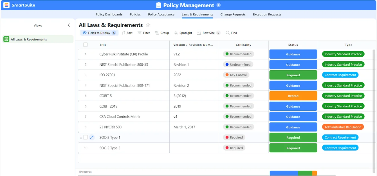Viewport: 377px width, 176px height.
Task: Open the Undetermined criticality dropdown
Action: tap(238, 64)
